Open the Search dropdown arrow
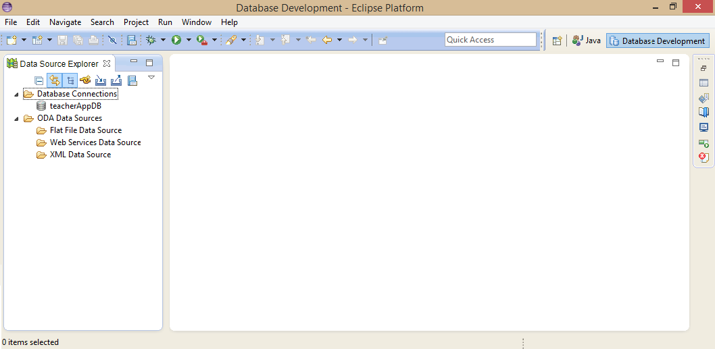715x349 pixels. (x=243, y=40)
